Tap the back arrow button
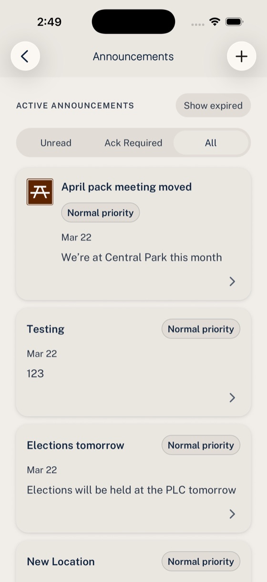 [25, 56]
